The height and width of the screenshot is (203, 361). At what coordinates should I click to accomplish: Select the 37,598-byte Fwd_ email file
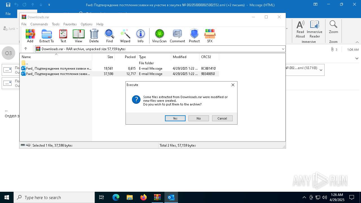[x=120, y=74]
